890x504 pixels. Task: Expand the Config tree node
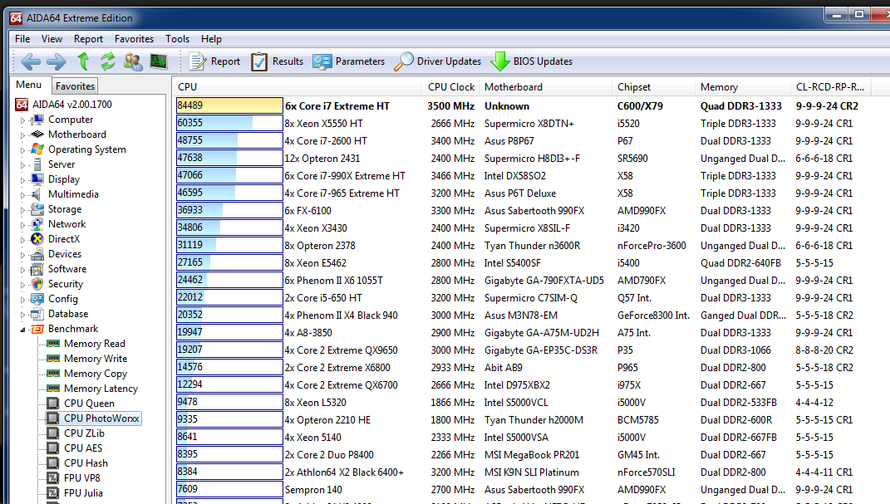pos(22,300)
